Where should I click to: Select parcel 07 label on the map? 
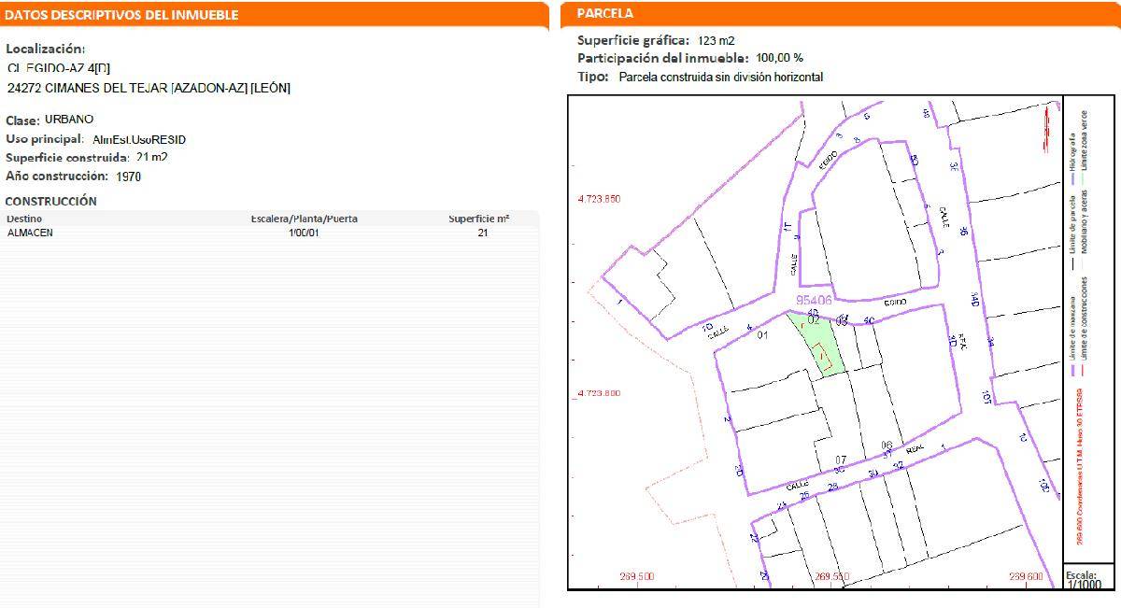(x=840, y=460)
